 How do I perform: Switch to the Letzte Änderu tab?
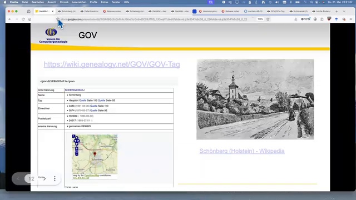coord(322,11)
